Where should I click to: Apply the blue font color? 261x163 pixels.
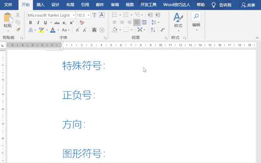click(x=53, y=30)
